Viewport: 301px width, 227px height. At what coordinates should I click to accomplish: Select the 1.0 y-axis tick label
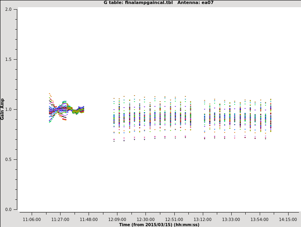pyautogui.click(x=8, y=109)
